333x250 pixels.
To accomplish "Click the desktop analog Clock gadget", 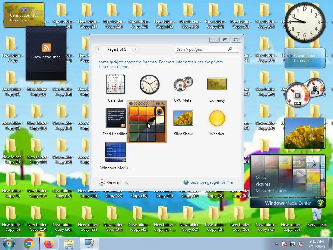I will click(x=305, y=22).
